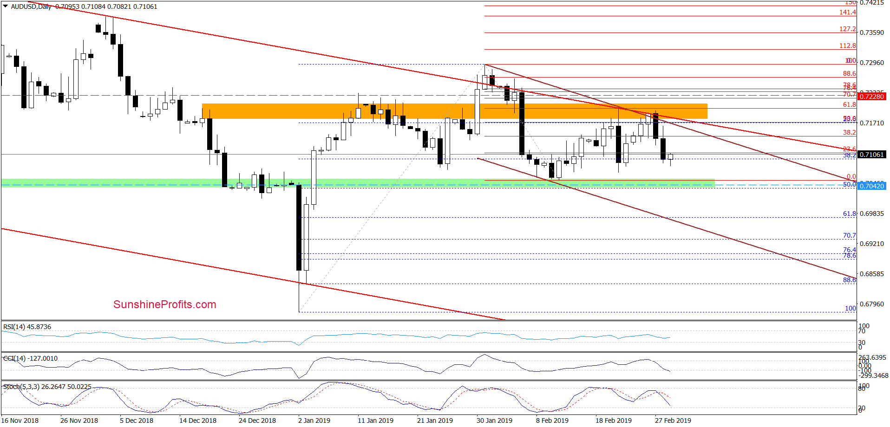The width and height of the screenshot is (890, 427).
Task: Select the red 141.4 Fibonacci level label
Action: [848, 12]
